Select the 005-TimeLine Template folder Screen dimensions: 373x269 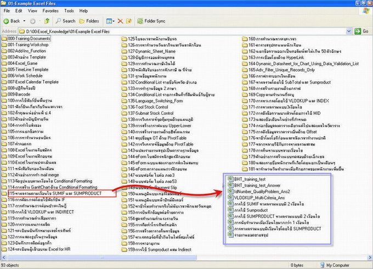coord(25,69)
